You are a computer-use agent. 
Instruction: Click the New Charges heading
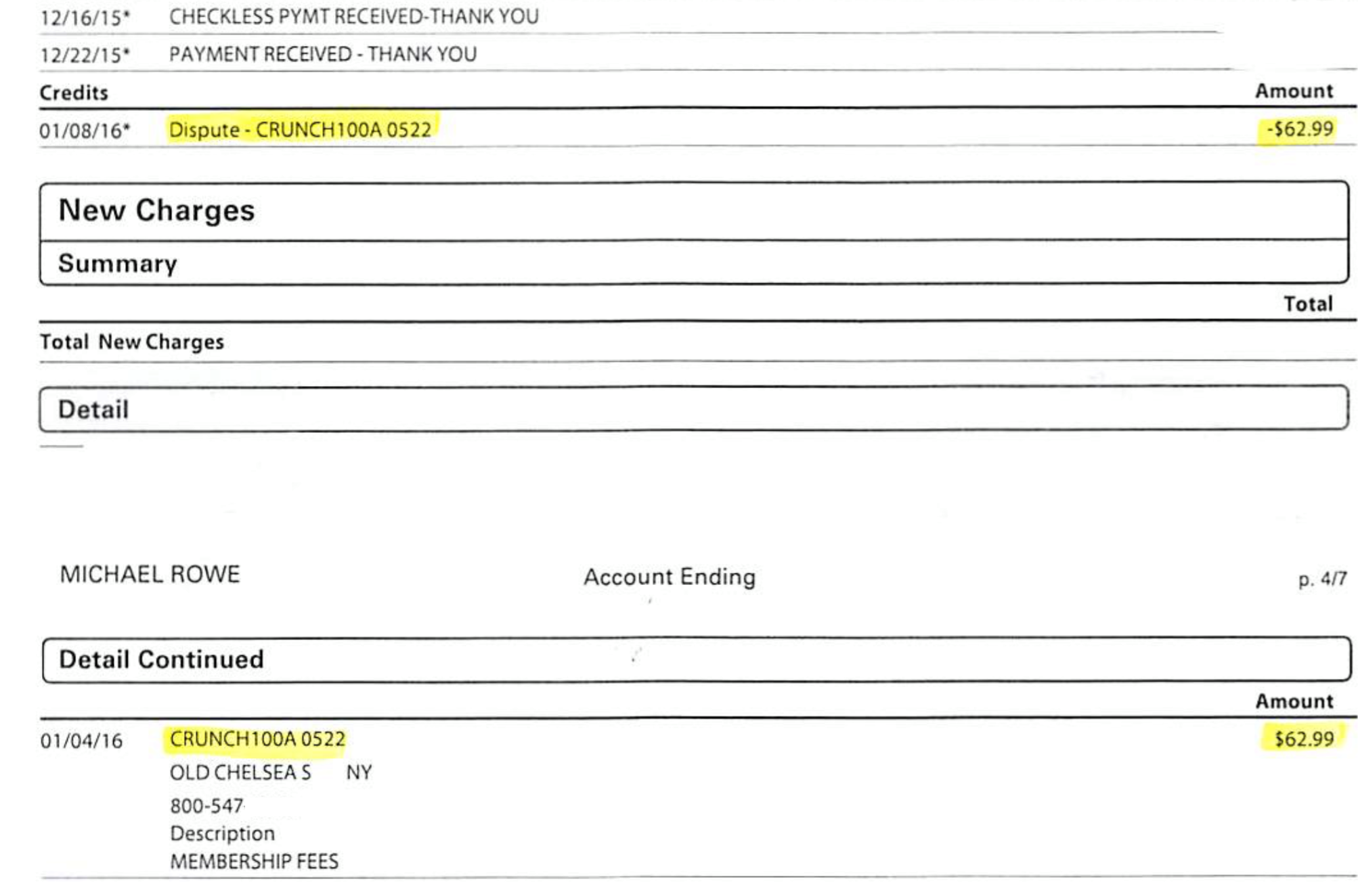coord(156,210)
